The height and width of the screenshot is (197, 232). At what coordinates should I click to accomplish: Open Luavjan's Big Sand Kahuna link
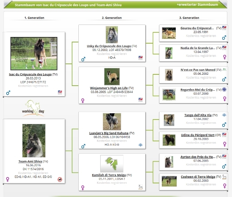click(x=109, y=133)
